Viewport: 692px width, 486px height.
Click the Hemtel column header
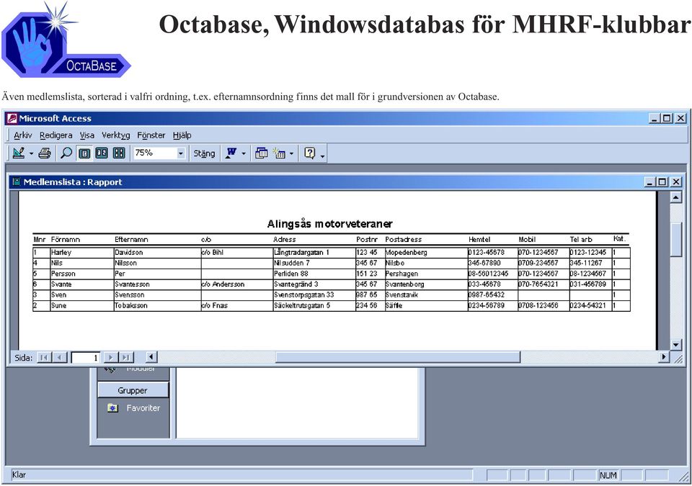tap(479, 240)
